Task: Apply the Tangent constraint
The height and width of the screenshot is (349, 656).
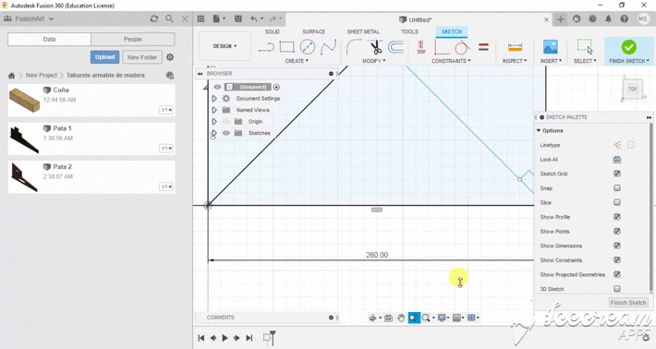Action: (x=461, y=48)
